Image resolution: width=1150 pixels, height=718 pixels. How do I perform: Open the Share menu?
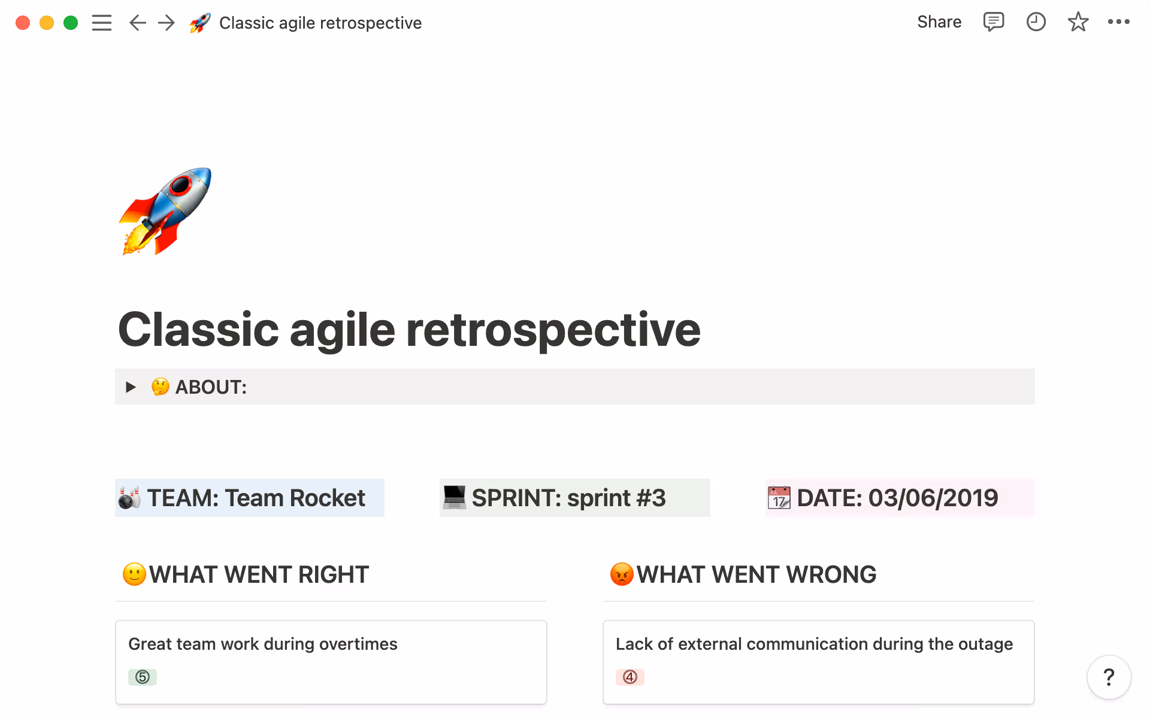[939, 22]
